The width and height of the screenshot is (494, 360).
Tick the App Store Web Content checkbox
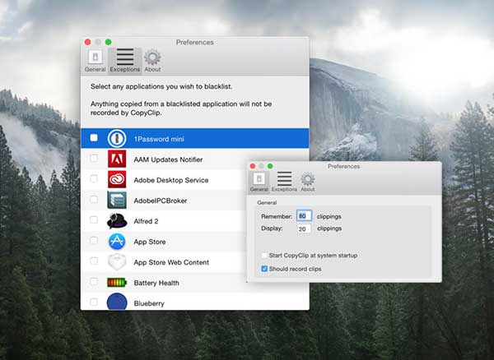(94, 261)
